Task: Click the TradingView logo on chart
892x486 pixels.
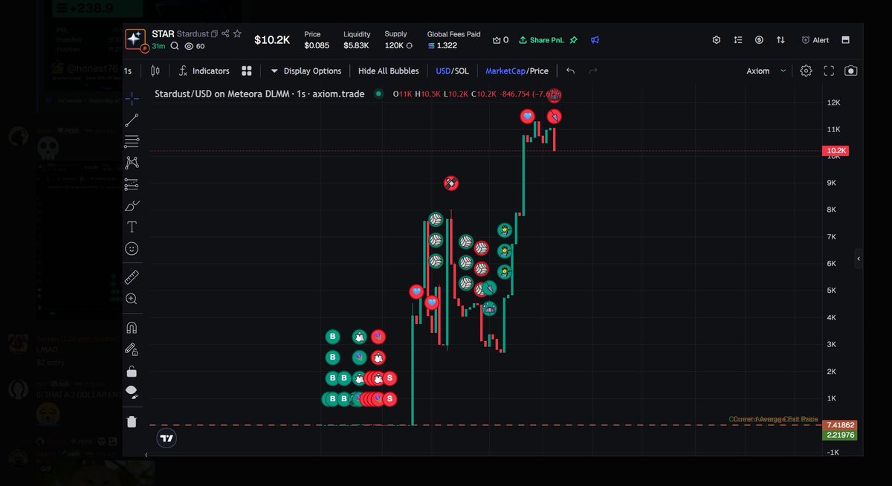Action: (167, 438)
